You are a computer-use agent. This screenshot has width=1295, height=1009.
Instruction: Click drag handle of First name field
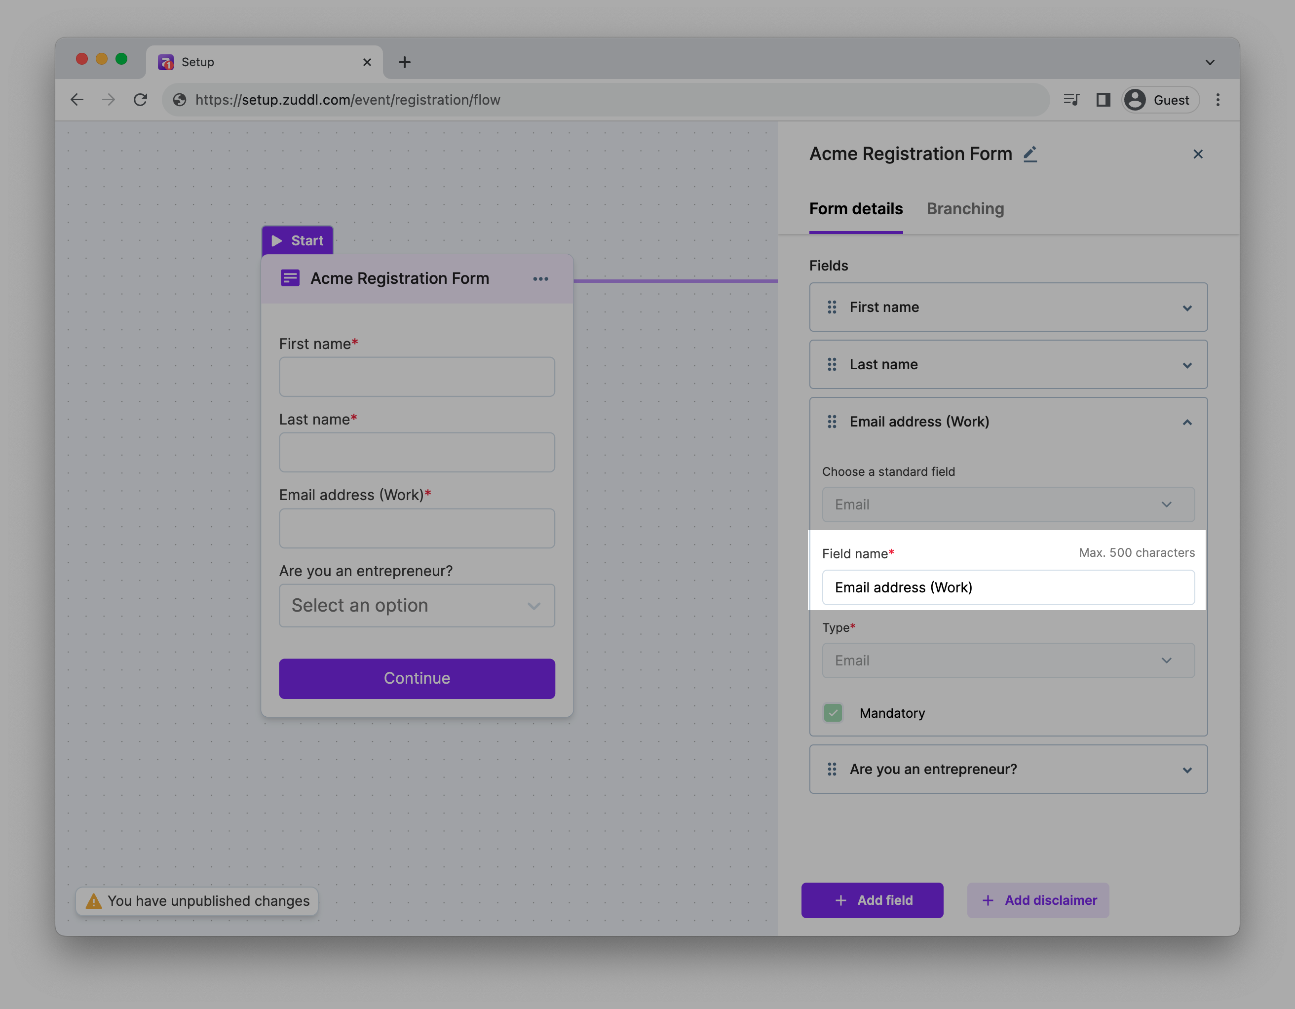(x=832, y=307)
